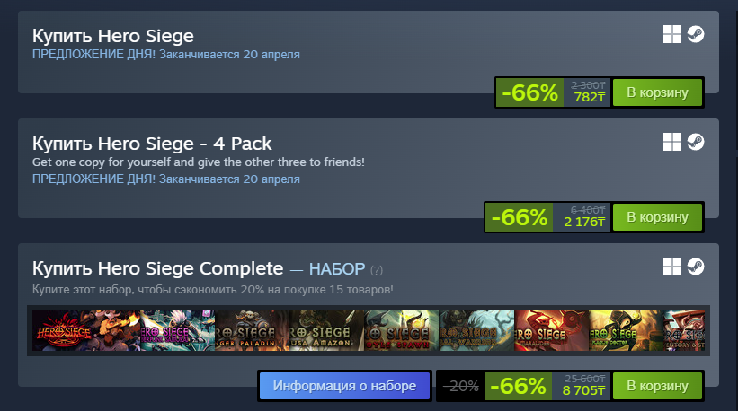Open the Marauder DLC thumbnail
The width and height of the screenshot is (738, 411).
[x=551, y=330]
